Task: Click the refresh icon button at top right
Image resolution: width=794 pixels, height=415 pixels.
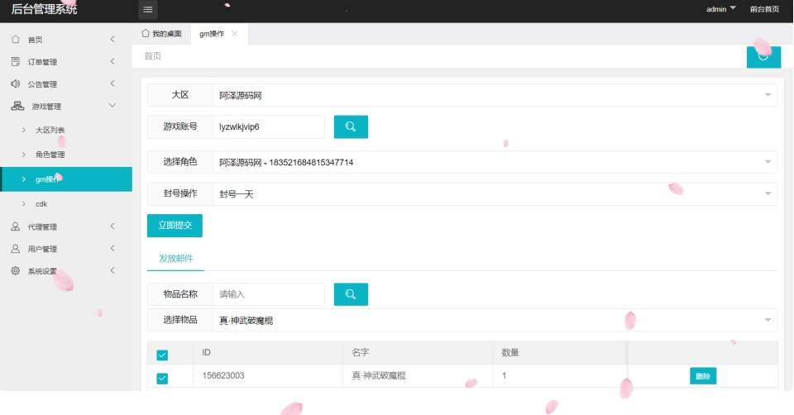Action: 763,56
